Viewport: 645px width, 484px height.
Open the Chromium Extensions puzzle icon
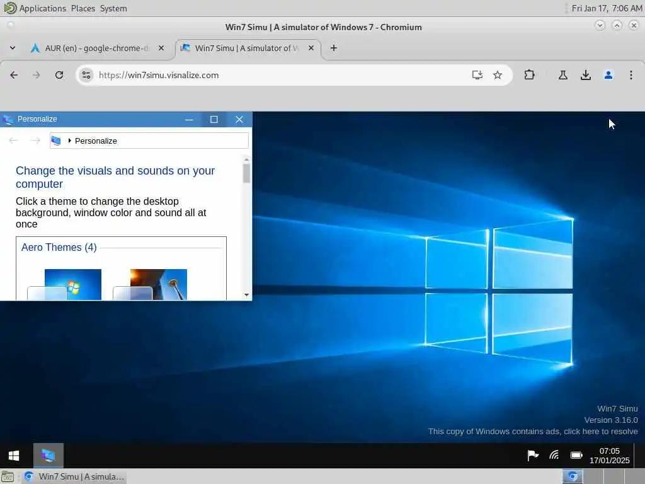(529, 75)
